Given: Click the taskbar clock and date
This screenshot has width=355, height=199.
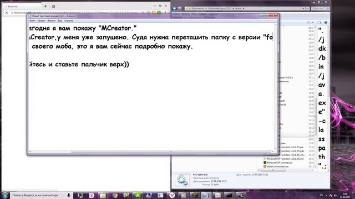Looking at the screenshot, I should coord(345,195).
